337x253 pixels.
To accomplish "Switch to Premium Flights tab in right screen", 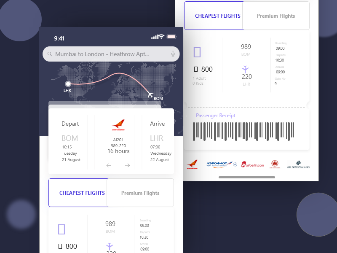I will coord(276,16).
